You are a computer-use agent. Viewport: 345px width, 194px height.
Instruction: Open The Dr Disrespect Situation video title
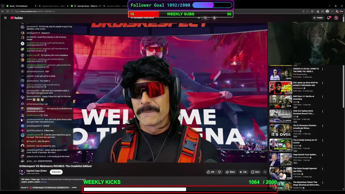click(x=305, y=127)
